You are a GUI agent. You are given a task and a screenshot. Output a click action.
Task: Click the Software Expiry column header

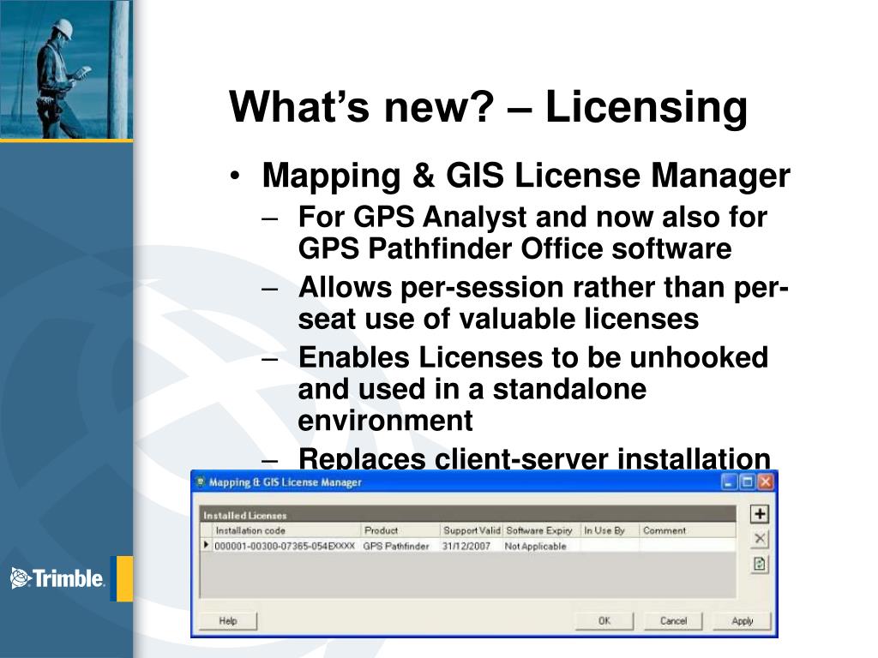tap(542, 530)
